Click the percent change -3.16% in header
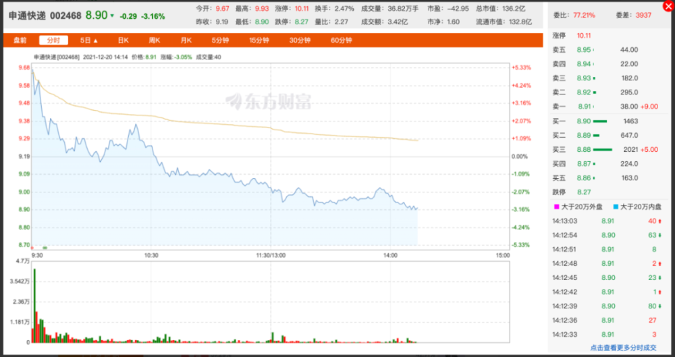Image resolution: width=675 pixels, height=357 pixels. 153,16
